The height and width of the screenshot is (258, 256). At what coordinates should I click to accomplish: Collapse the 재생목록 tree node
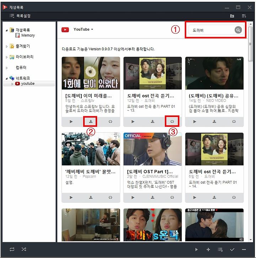click(x=6, y=30)
